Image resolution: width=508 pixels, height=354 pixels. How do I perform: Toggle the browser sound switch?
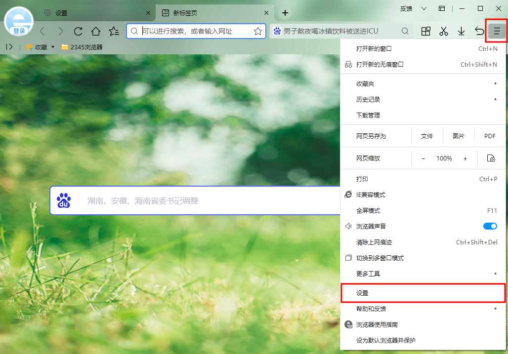[490, 226]
